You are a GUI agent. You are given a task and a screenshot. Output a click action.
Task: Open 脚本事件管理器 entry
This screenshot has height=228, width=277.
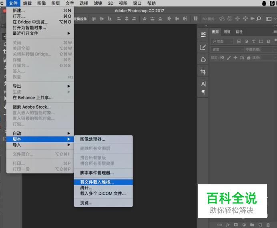tap(103, 173)
